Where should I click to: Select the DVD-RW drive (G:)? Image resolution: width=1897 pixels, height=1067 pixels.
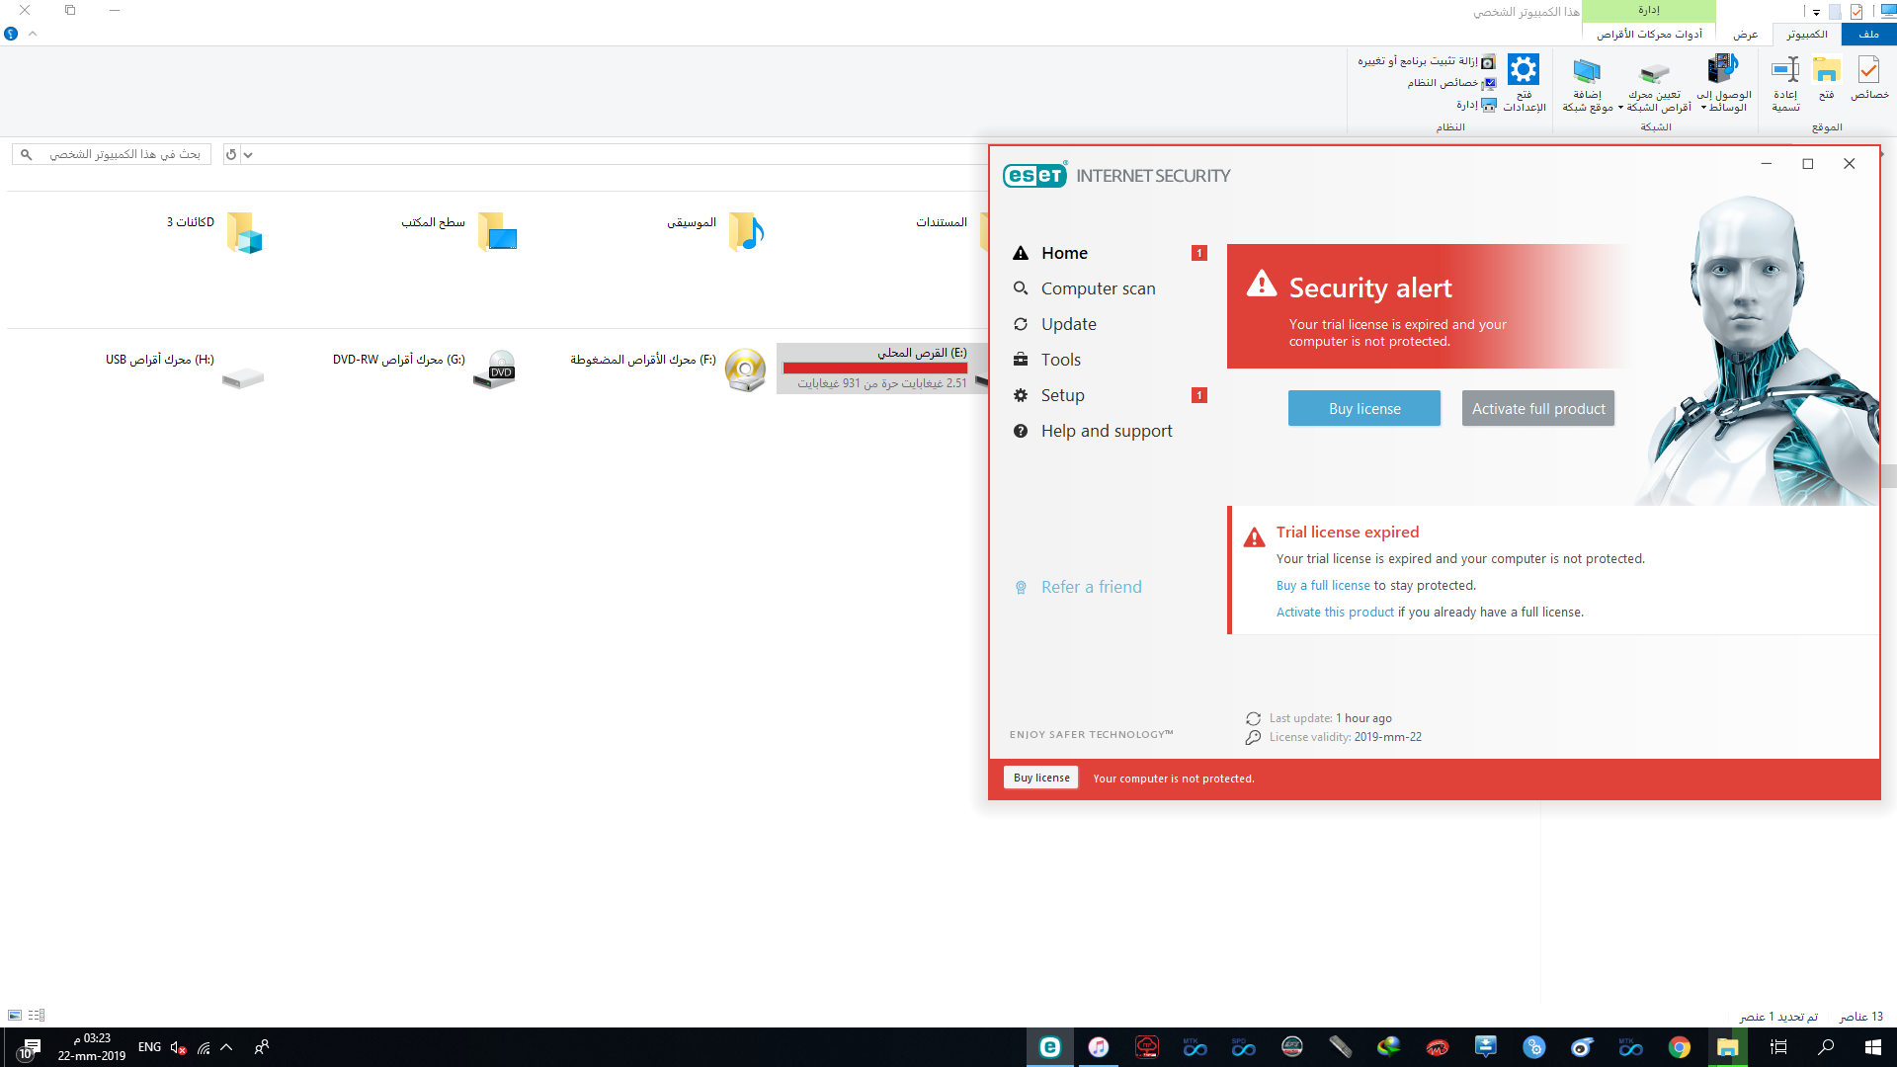[425, 369]
